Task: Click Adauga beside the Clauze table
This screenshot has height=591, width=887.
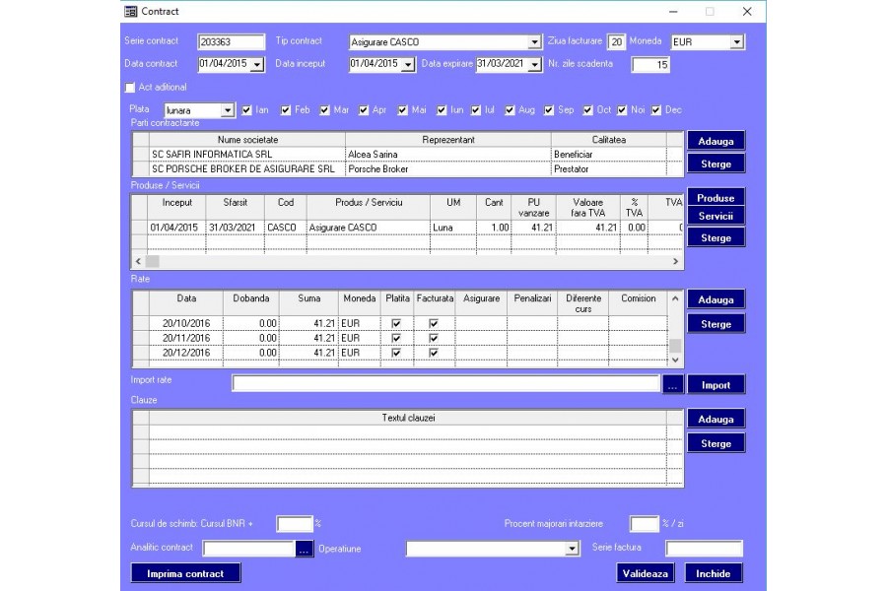Action: 716,419
